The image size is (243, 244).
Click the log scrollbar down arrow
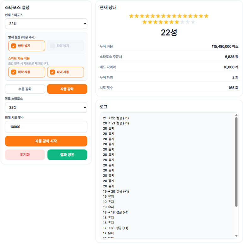click(x=236, y=236)
